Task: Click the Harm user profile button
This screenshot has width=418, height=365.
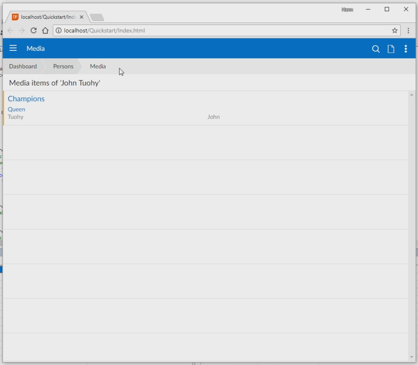Action: click(x=347, y=10)
